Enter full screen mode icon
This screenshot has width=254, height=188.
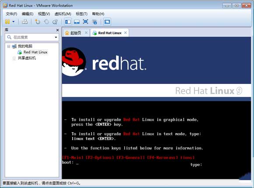(x=85, y=22)
